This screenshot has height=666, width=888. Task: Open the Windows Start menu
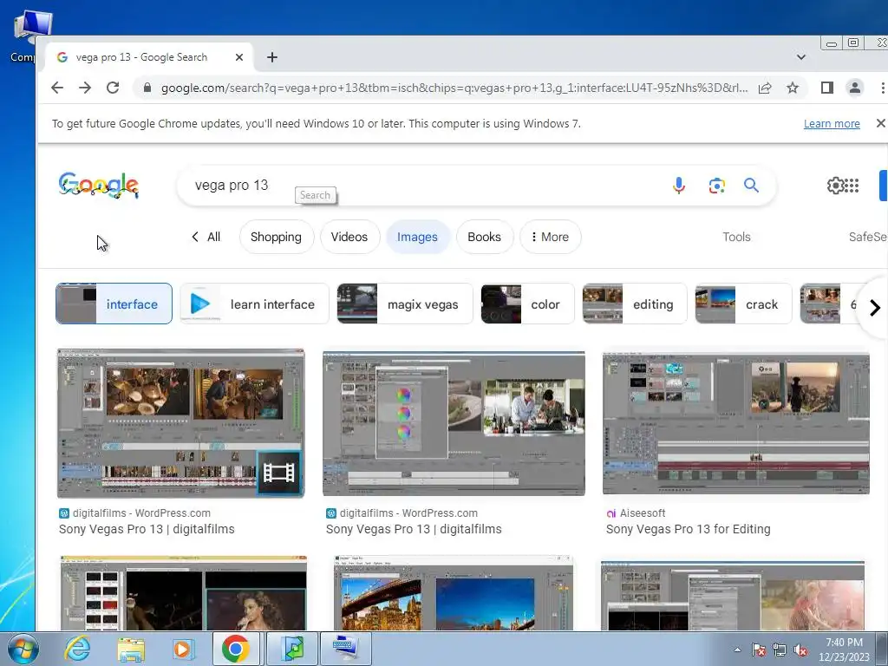coord(23,649)
